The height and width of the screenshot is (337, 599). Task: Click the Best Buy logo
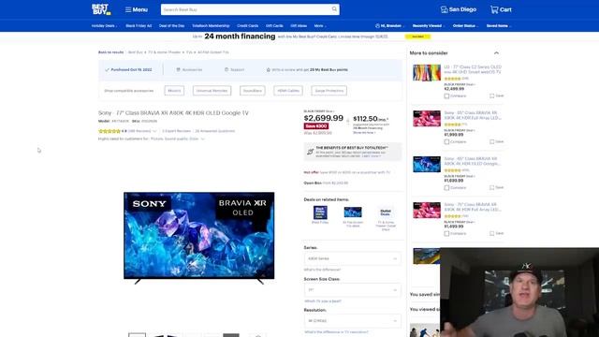pos(101,9)
